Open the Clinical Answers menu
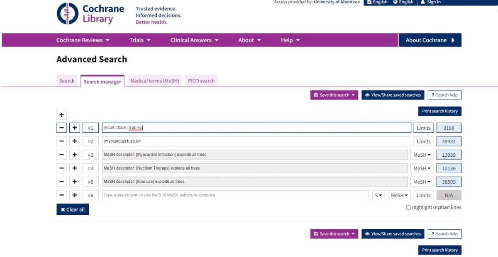 194,40
